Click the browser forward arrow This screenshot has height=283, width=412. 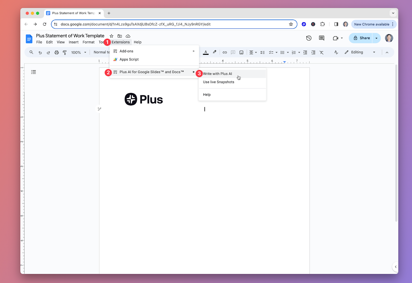[x=35, y=24]
